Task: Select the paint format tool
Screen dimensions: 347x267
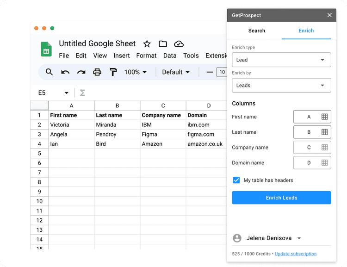Action: click(113, 72)
